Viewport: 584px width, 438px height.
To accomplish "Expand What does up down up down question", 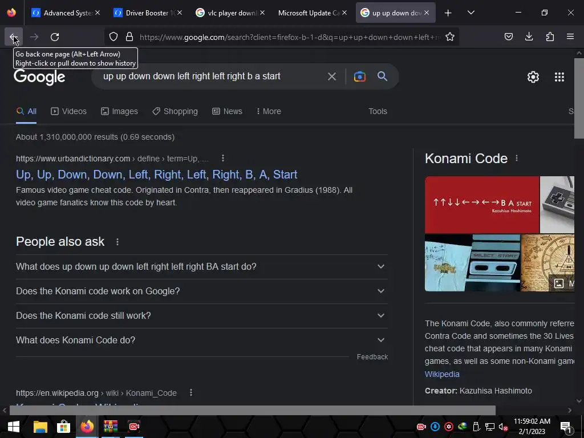I will pyautogui.click(x=201, y=267).
